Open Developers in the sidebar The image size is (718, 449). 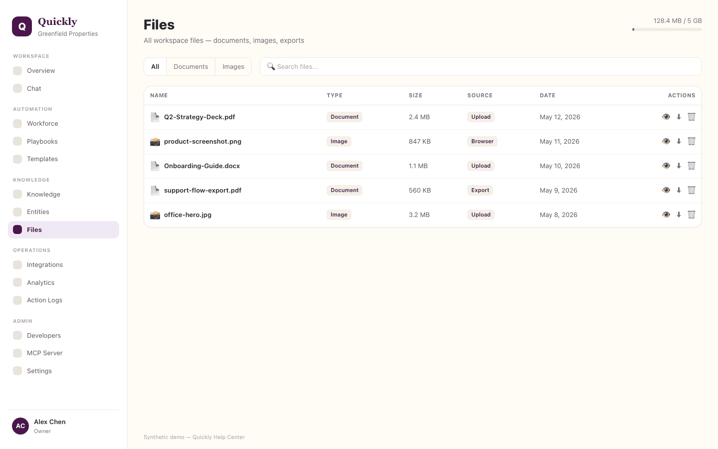click(63, 336)
